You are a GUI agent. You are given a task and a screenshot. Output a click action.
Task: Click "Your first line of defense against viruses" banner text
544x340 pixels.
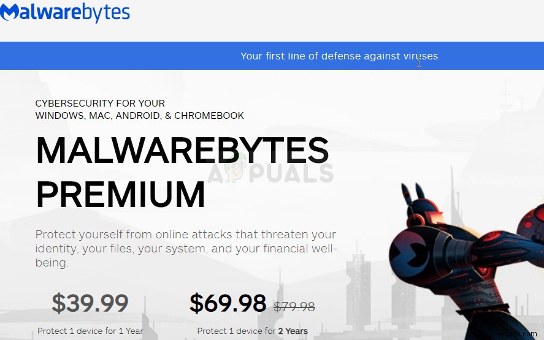[x=339, y=56]
